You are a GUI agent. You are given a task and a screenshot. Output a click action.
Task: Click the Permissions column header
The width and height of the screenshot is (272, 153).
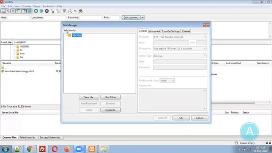[263, 63]
